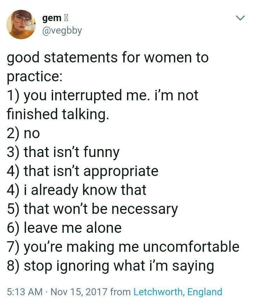The height and width of the screenshot is (304, 253).
Task: Select the "i already know that" line
Action: pyautogui.click(x=77, y=190)
